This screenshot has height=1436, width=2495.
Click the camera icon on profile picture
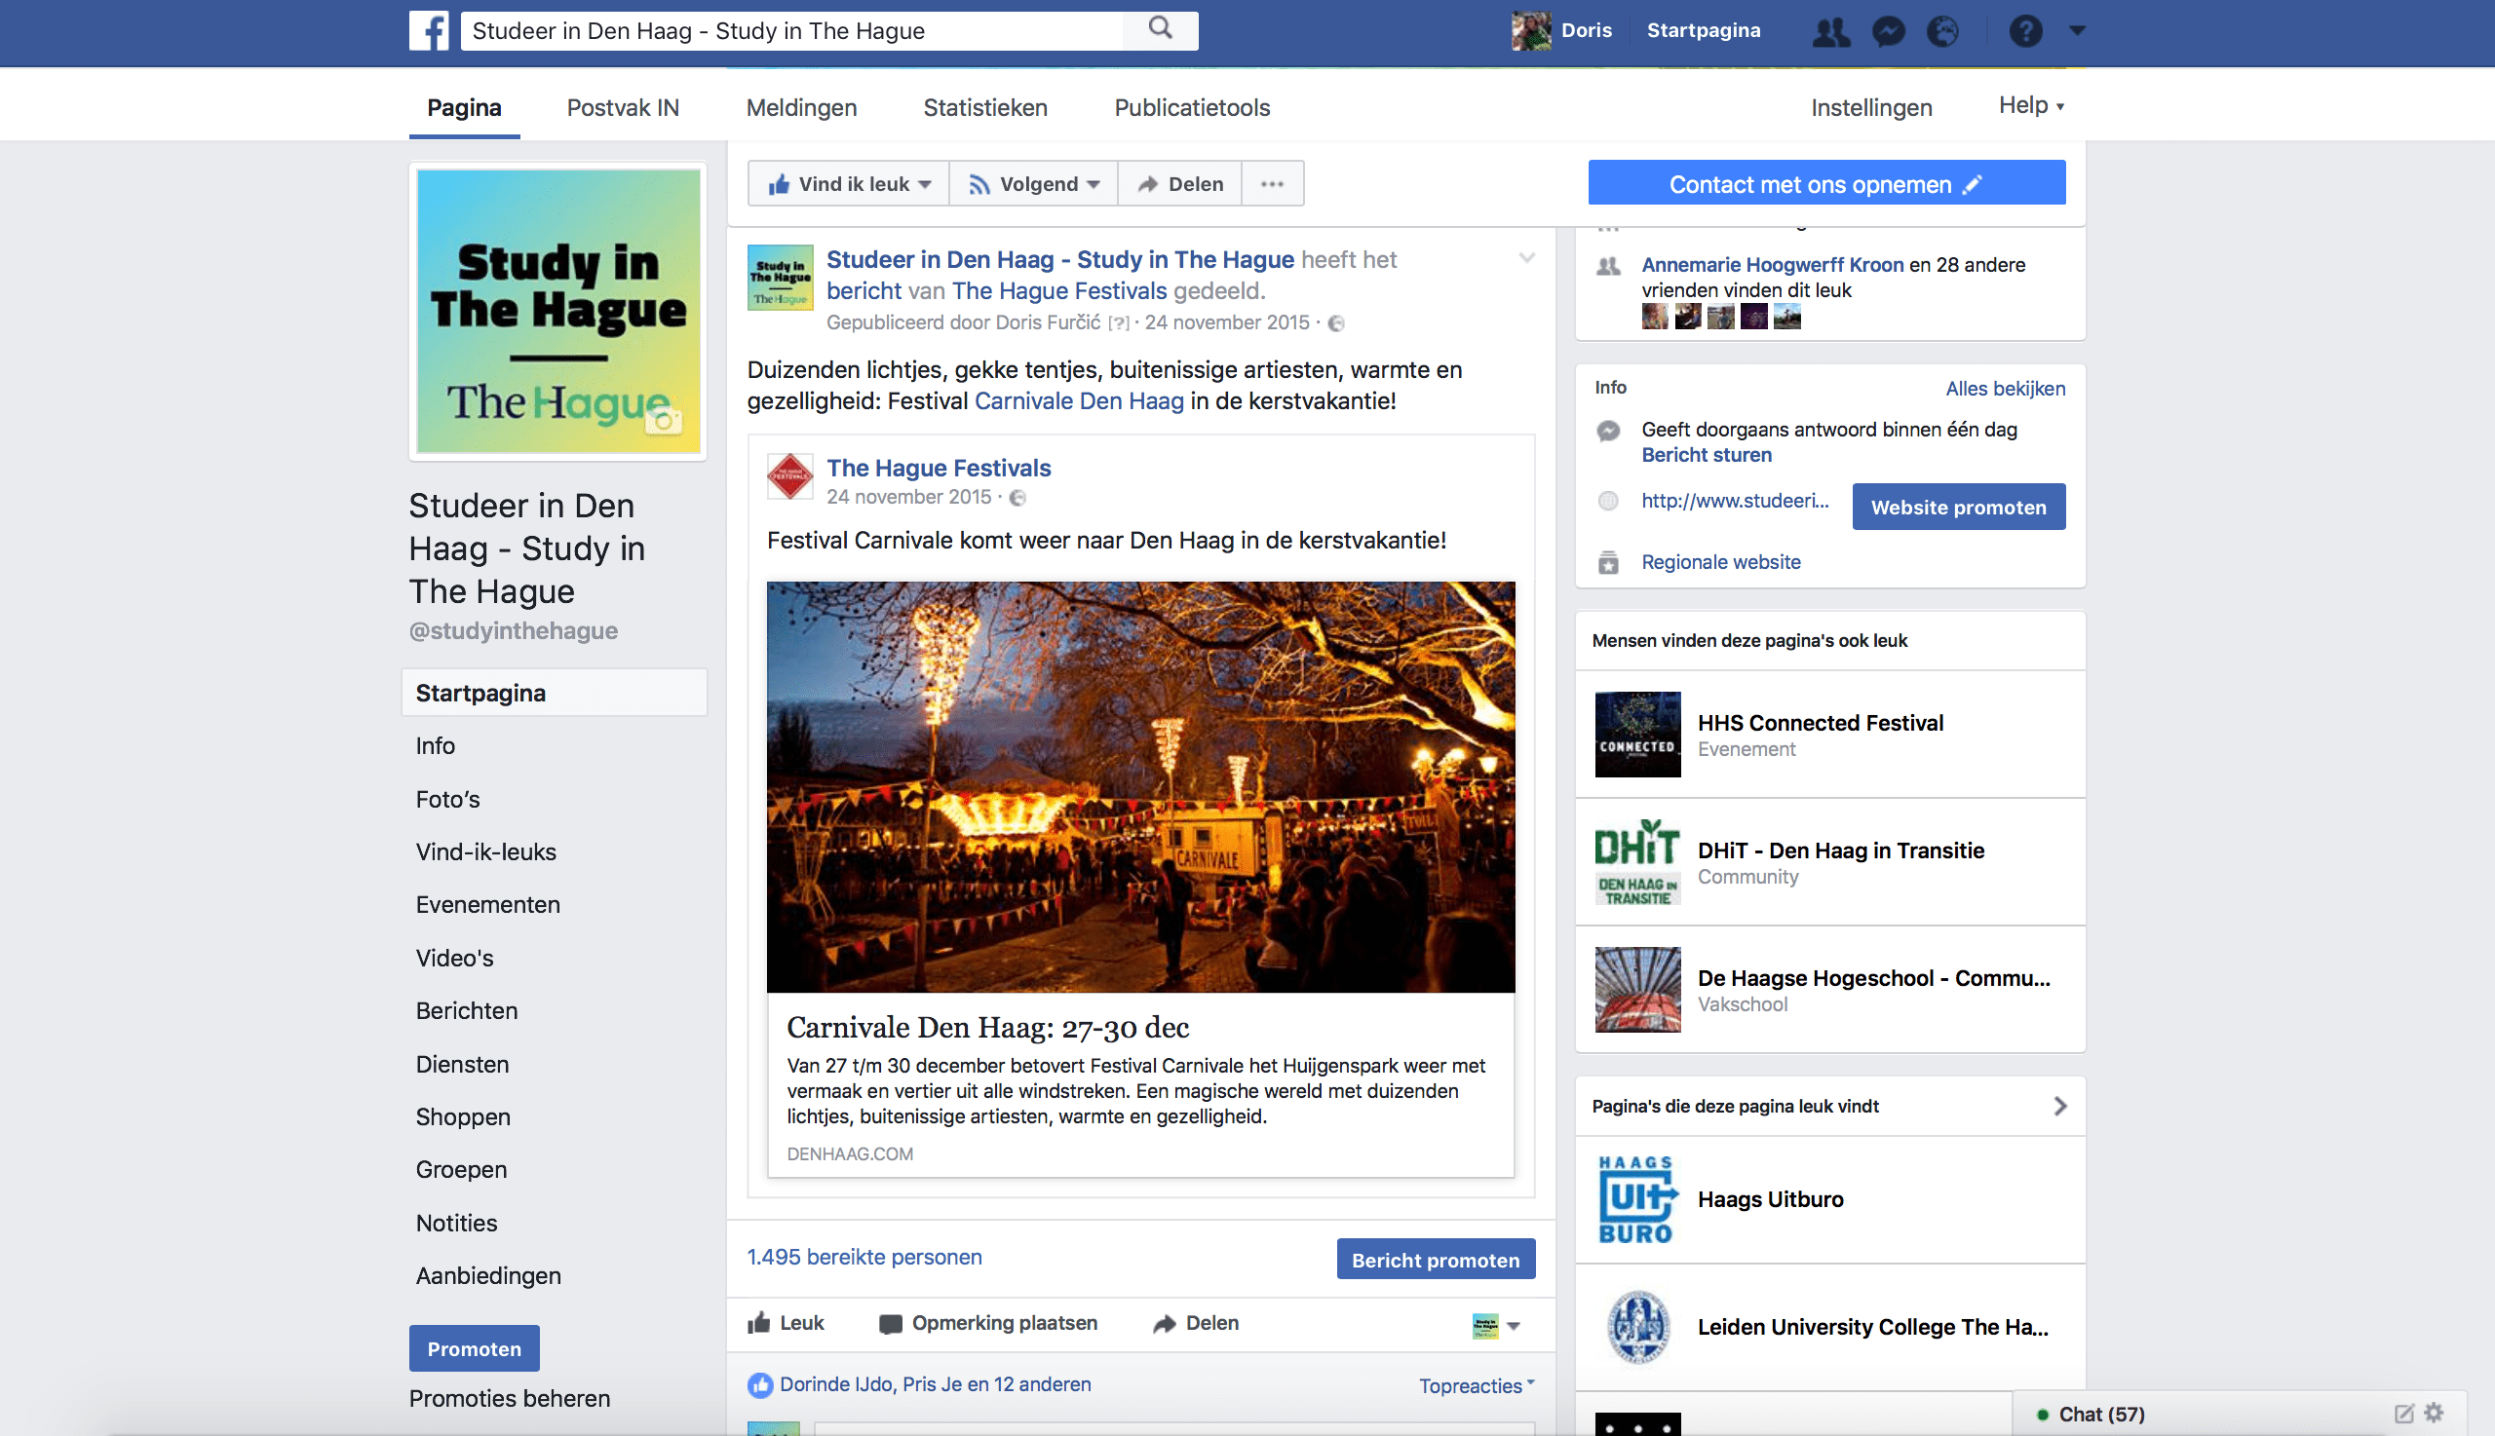coord(664,421)
